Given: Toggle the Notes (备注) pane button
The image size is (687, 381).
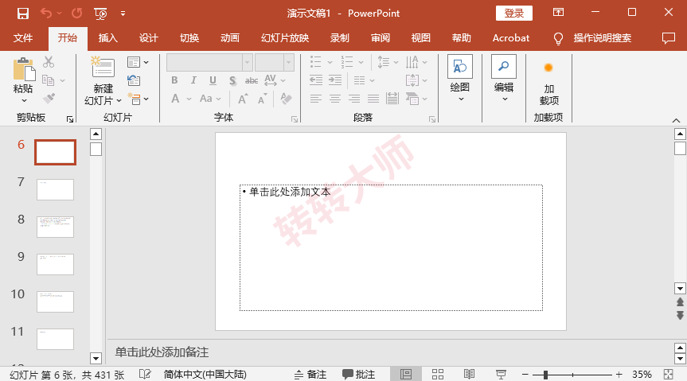Looking at the screenshot, I should [310, 375].
